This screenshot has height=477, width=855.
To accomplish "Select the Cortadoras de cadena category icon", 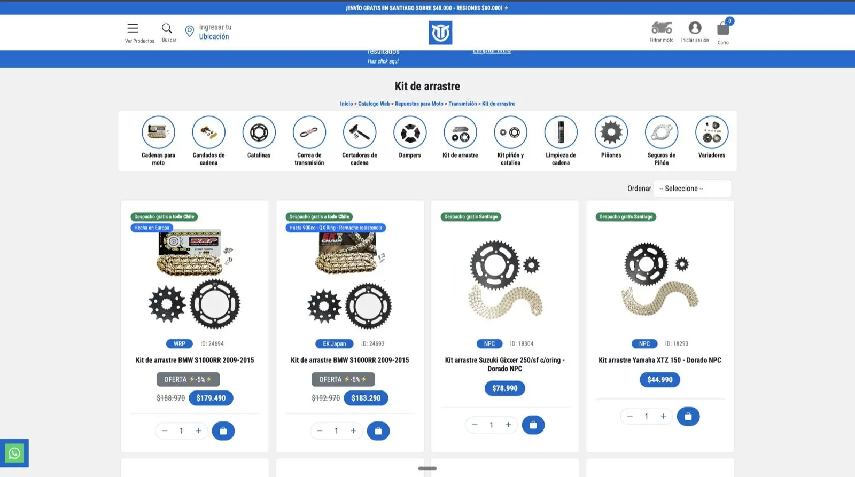I will (360, 132).
